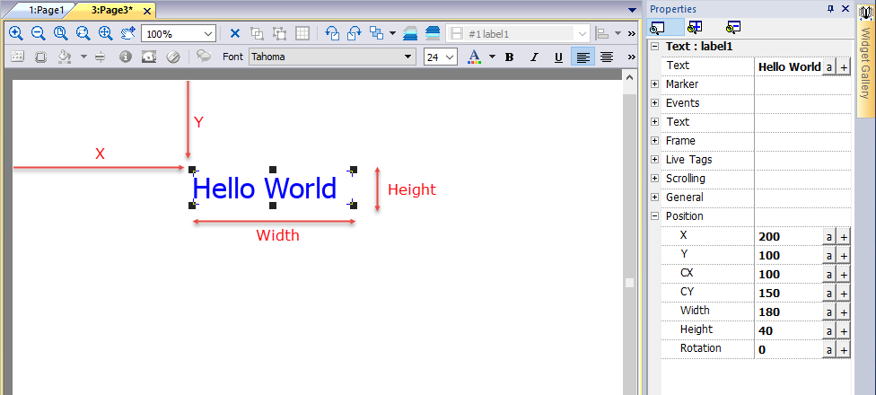Expand the Events property group
876x395 pixels.
654,103
